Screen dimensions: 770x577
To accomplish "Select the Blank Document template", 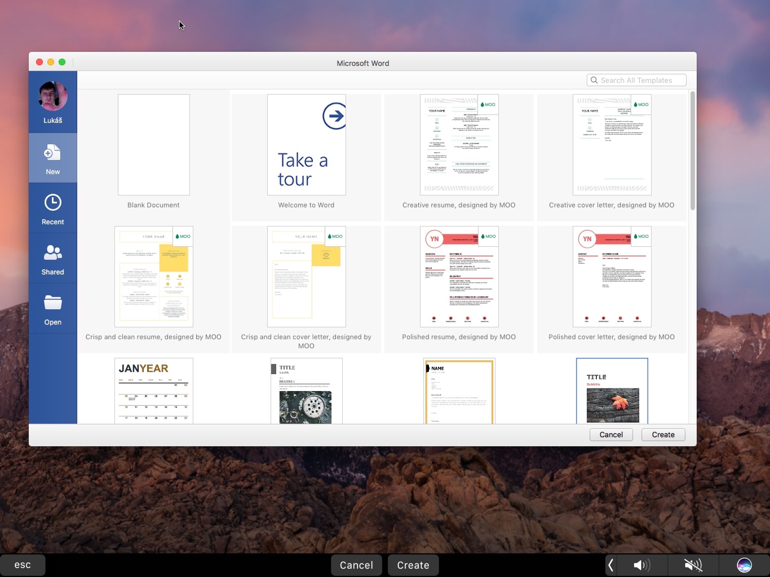I will click(154, 145).
